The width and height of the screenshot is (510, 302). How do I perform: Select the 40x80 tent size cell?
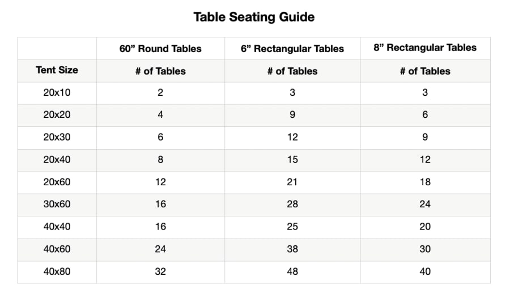click(57, 271)
